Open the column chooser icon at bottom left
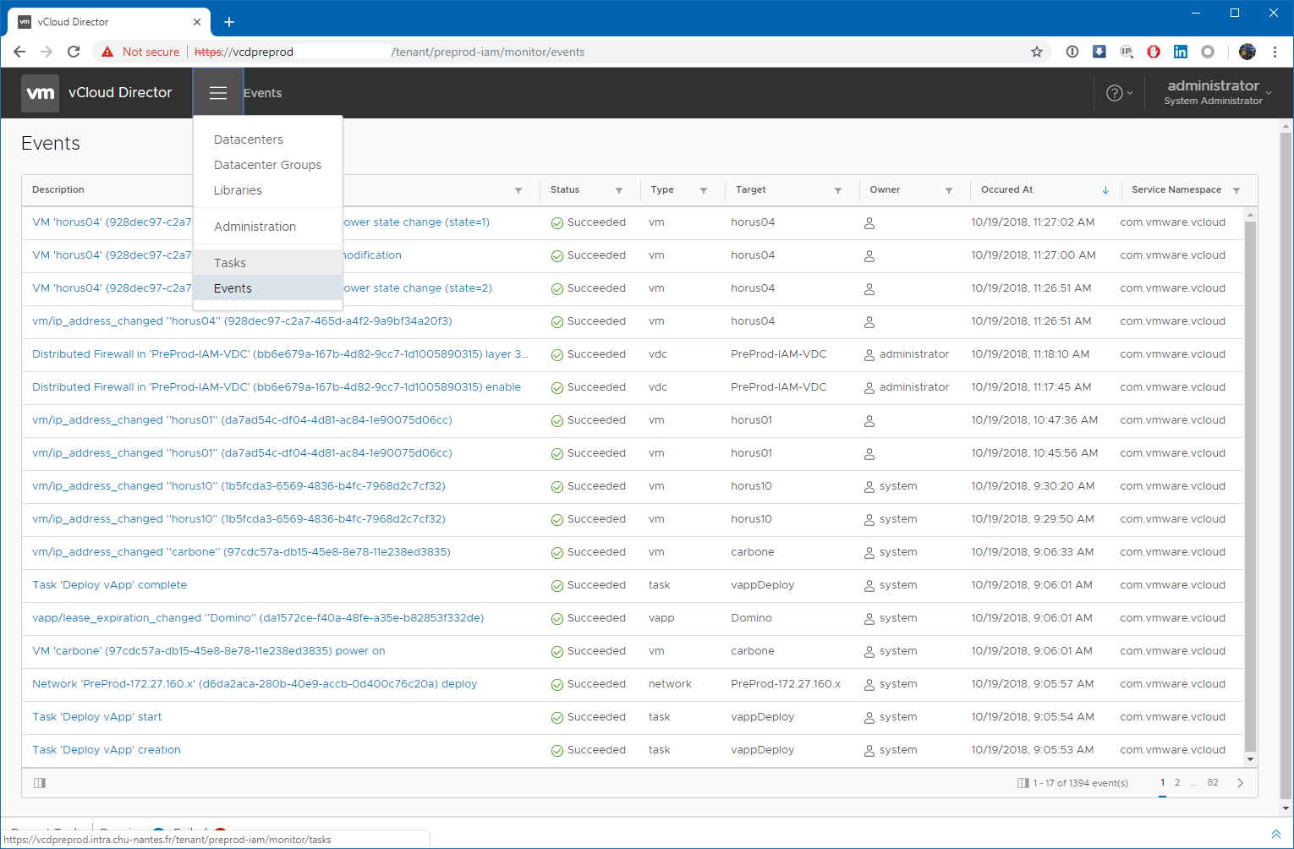Viewport: 1294px width, 849px height. tap(40, 783)
